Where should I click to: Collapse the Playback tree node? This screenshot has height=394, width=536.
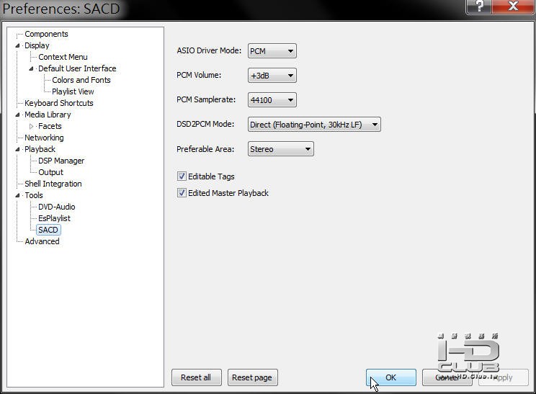click(17, 149)
